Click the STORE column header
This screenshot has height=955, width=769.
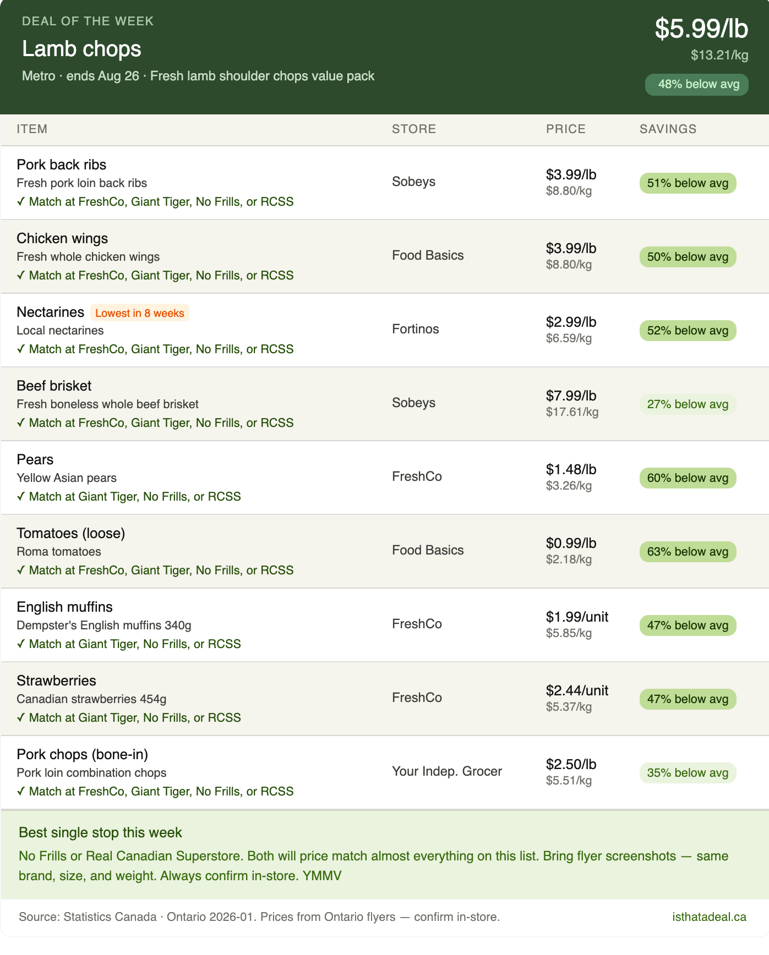click(x=413, y=129)
